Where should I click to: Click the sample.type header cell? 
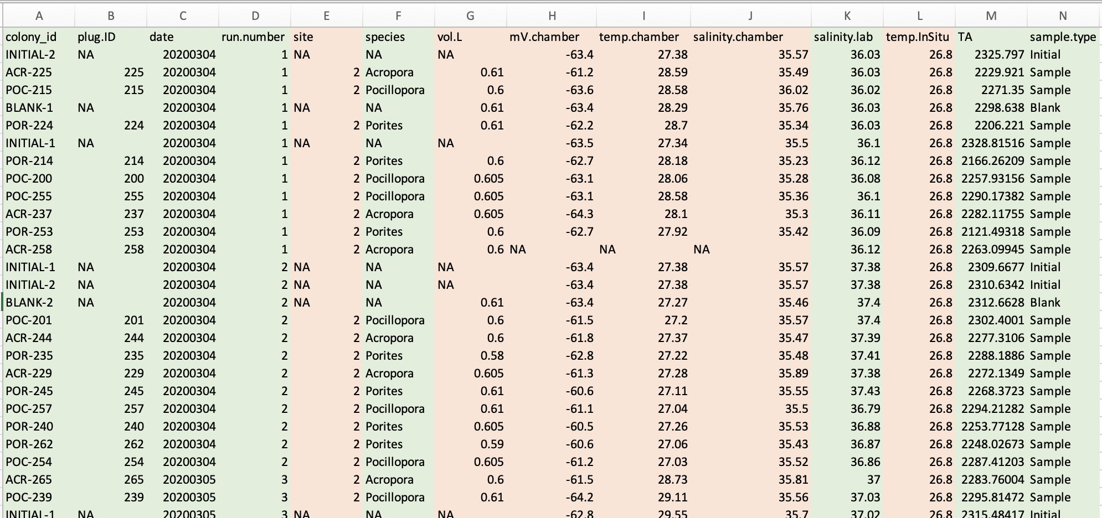pyautogui.click(x=1063, y=37)
